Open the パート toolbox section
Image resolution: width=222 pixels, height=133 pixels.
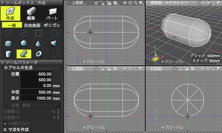(51, 13)
